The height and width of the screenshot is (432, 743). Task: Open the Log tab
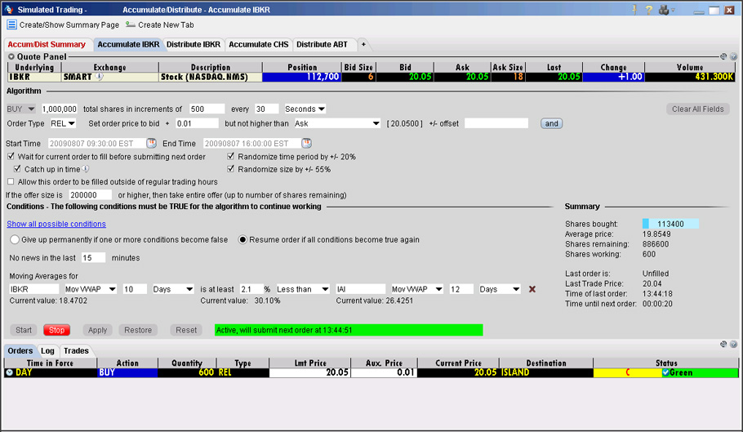click(x=47, y=351)
